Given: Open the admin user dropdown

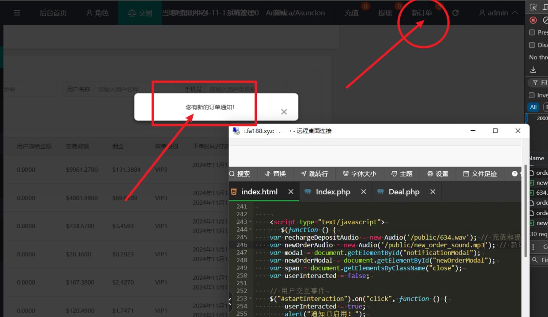Looking at the screenshot, I should tap(498, 13).
